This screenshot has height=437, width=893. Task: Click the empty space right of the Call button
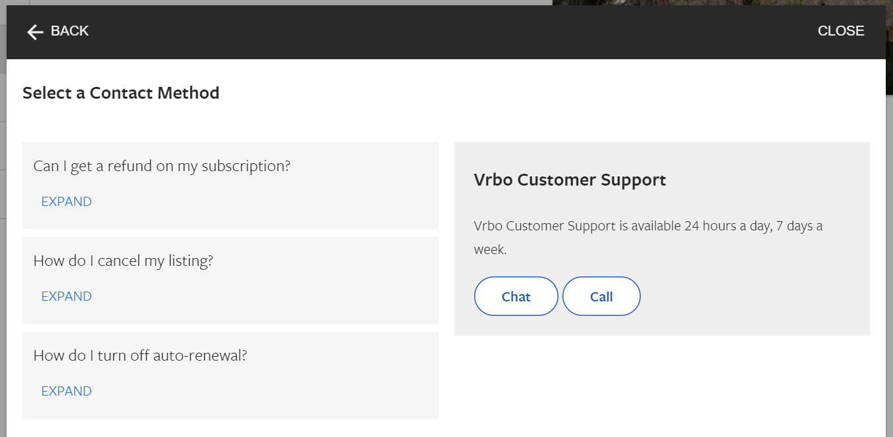(751, 297)
